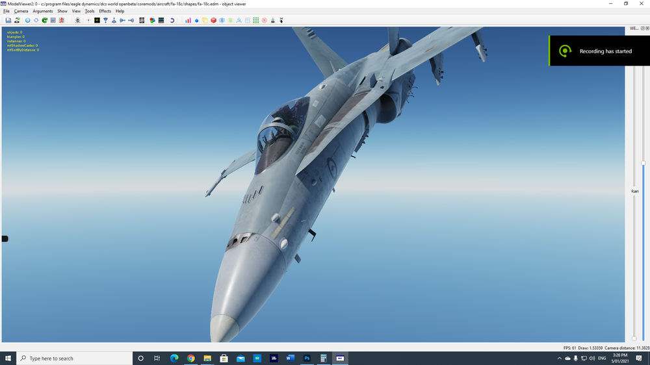Click the Recording has started notification
Screen dimensions: 650x365
pos(599,51)
